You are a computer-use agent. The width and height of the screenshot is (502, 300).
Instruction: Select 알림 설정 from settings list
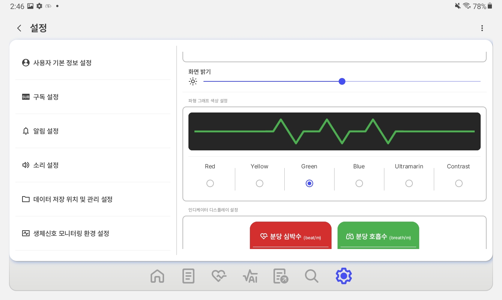(93, 131)
